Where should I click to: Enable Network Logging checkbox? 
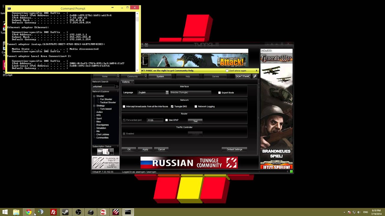(x=196, y=106)
